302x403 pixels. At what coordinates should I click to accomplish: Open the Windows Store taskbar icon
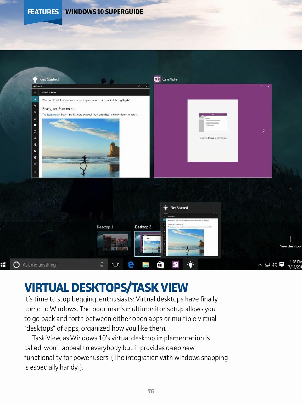pos(160,265)
